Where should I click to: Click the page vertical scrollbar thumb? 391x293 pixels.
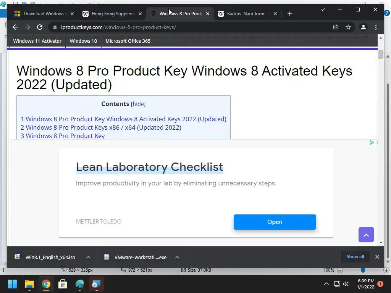click(381, 55)
